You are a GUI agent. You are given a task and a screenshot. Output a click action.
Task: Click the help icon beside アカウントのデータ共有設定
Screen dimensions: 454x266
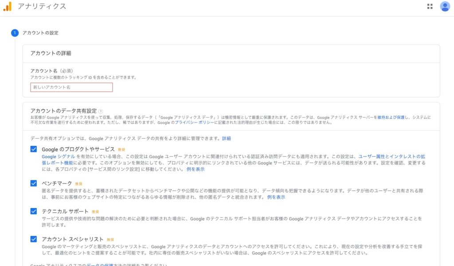[x=101, y=111]
